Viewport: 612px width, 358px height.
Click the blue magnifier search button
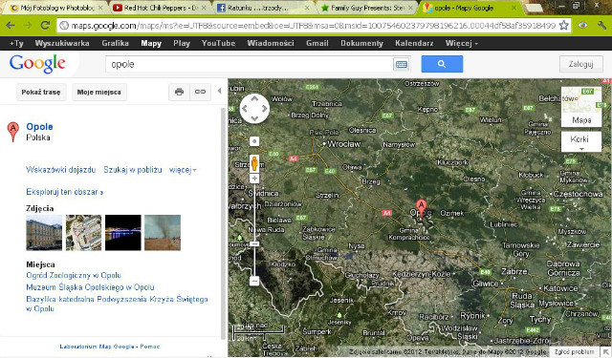pyautogui.click(x=442, y=64)
